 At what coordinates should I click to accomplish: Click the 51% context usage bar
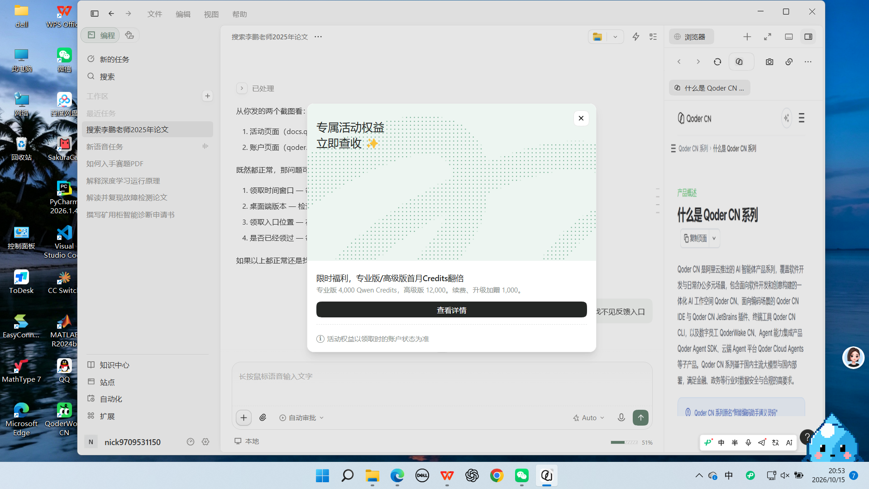pyautogui.click(x=624, y=442)
